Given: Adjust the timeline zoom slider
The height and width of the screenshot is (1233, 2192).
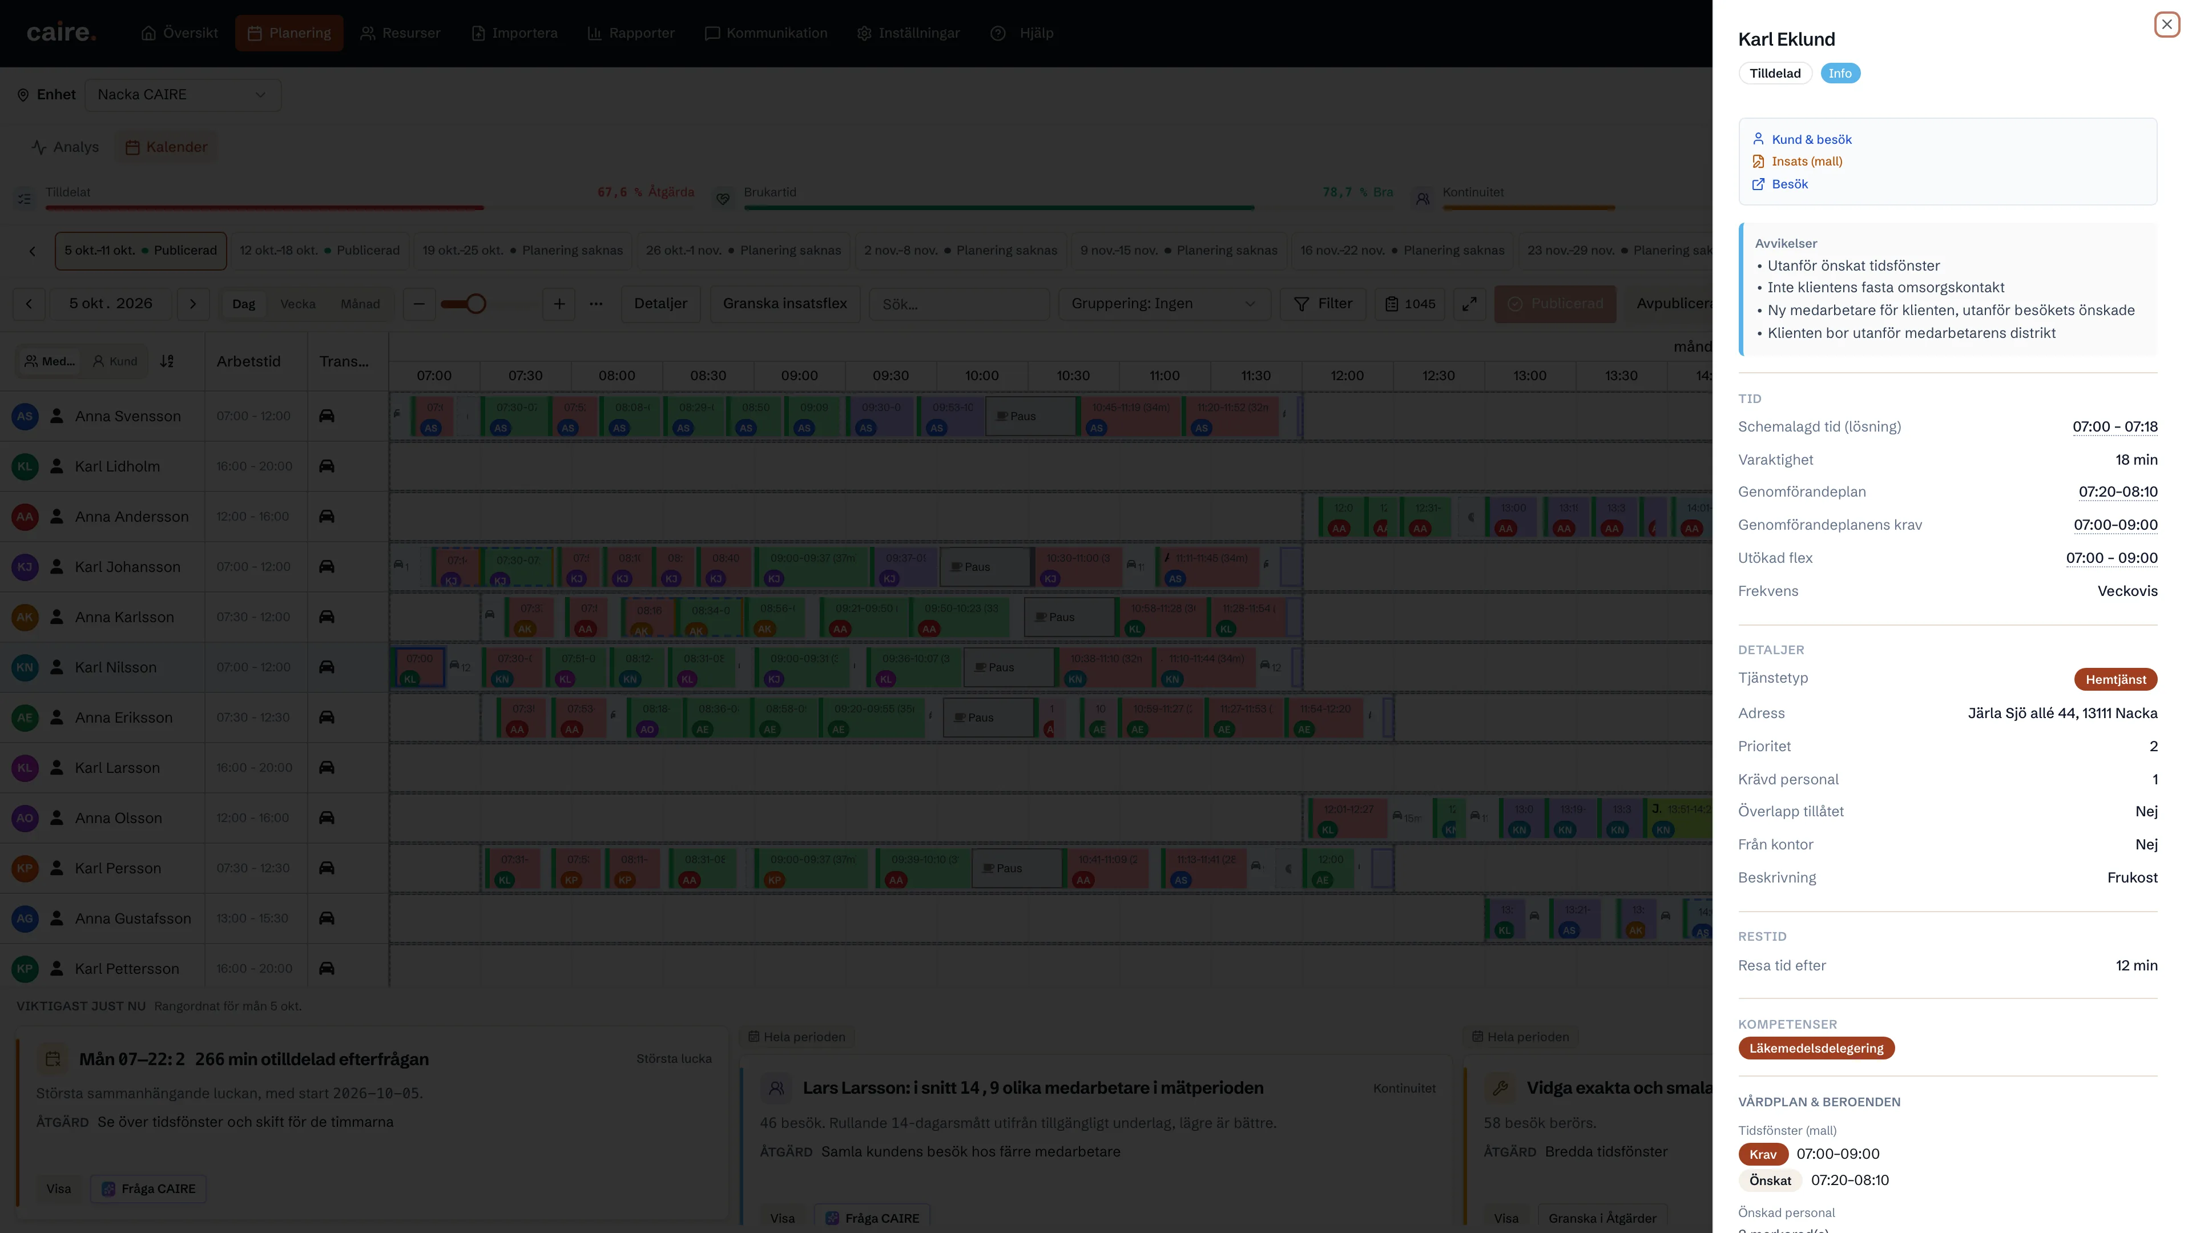Looking at the screenshot, I should coord(476,304).
